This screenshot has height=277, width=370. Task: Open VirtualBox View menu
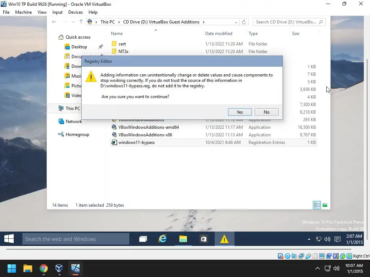tap(42, 12)
